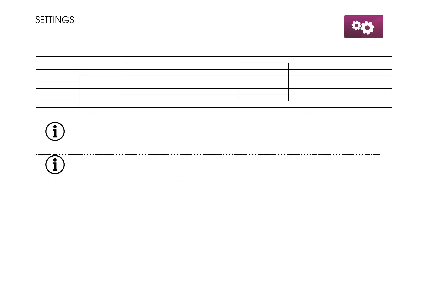This screenshot has width=423, height=299.
Task: Select the widest merged cell in the bottom row
Action: point(233,104)
